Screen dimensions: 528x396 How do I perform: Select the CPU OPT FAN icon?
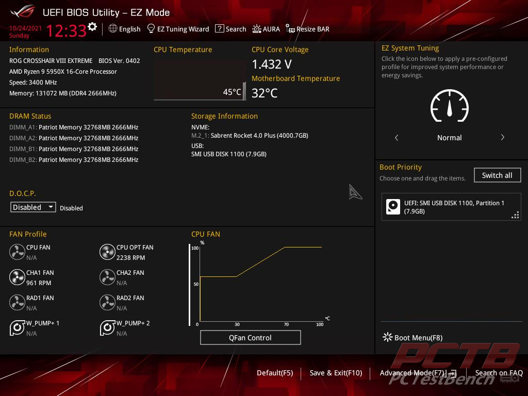(x=107, y=252)
